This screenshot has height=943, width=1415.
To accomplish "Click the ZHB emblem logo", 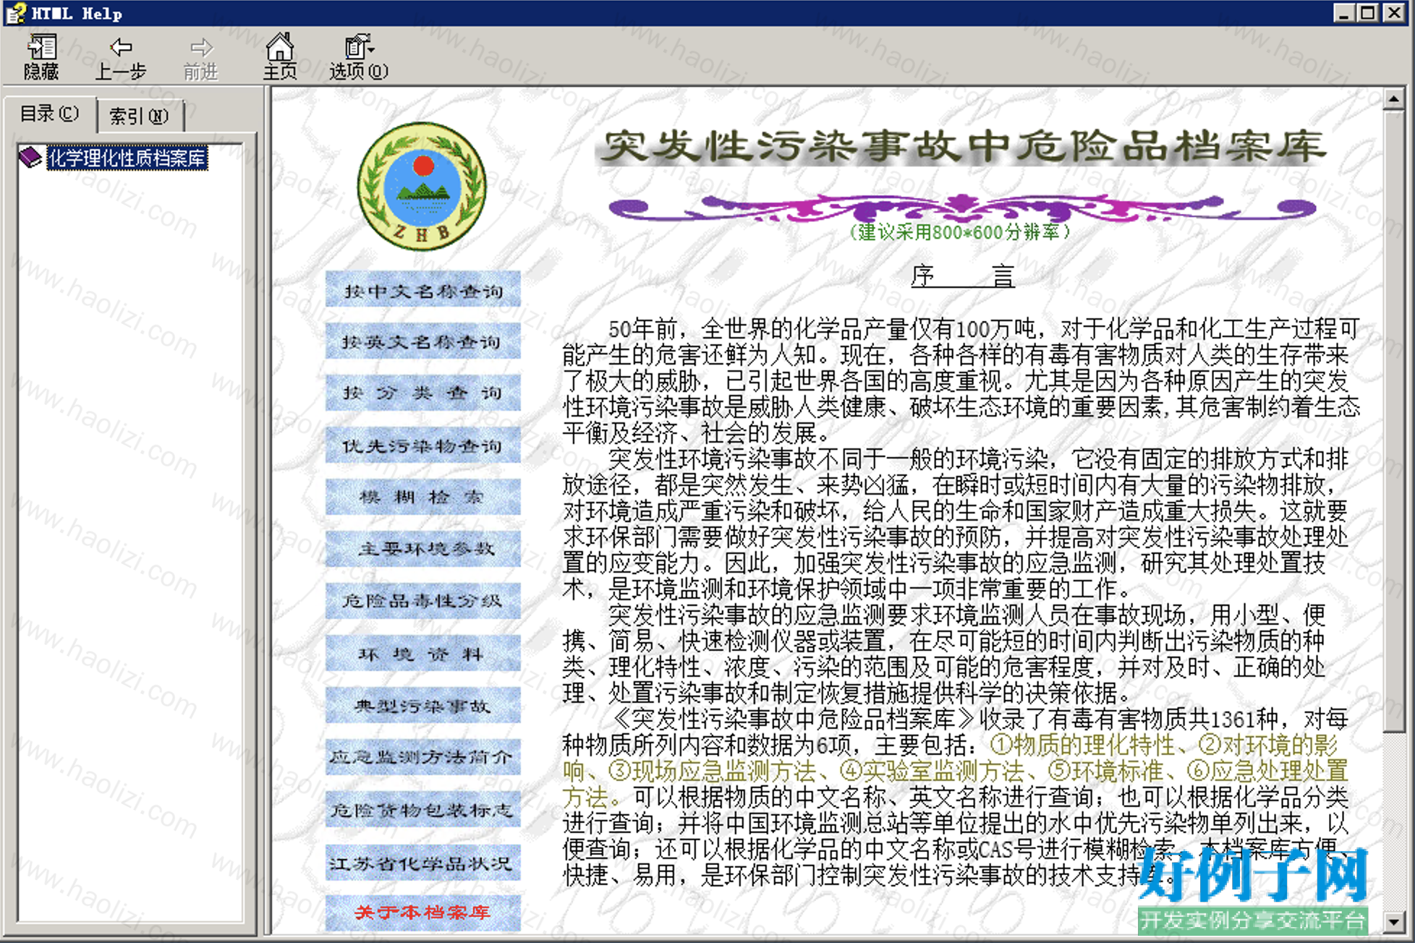I will (422, 186).
